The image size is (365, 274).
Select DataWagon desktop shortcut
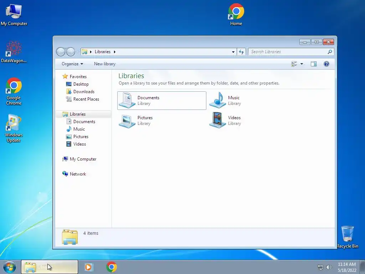point(14,52)
